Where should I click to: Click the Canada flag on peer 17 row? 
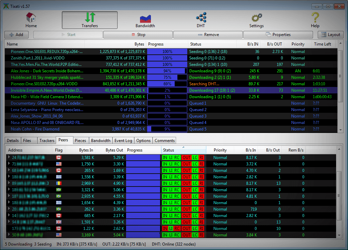click(59, 228)
